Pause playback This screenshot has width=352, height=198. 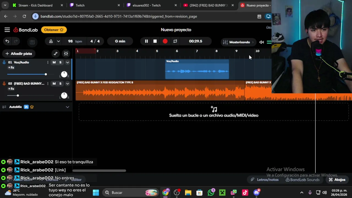(x=146, y=41)
